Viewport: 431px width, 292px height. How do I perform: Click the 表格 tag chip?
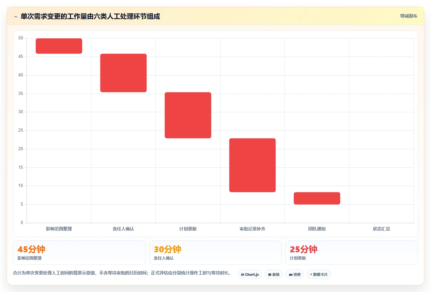[274, 274]
